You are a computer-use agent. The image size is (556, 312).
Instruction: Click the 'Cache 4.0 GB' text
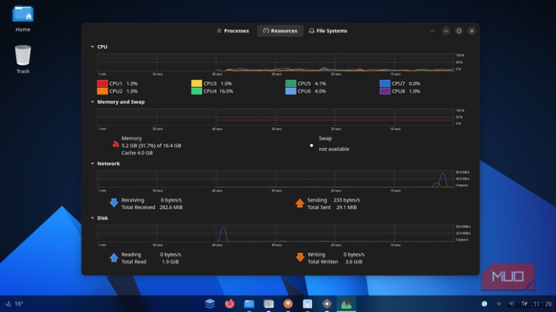137,153
